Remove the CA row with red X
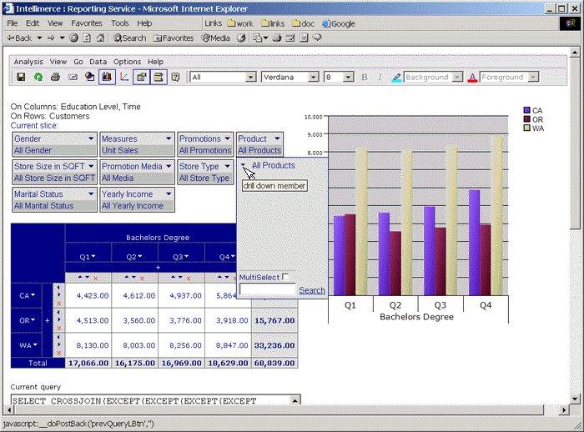The image size is (584, 432). pos(59,304)
